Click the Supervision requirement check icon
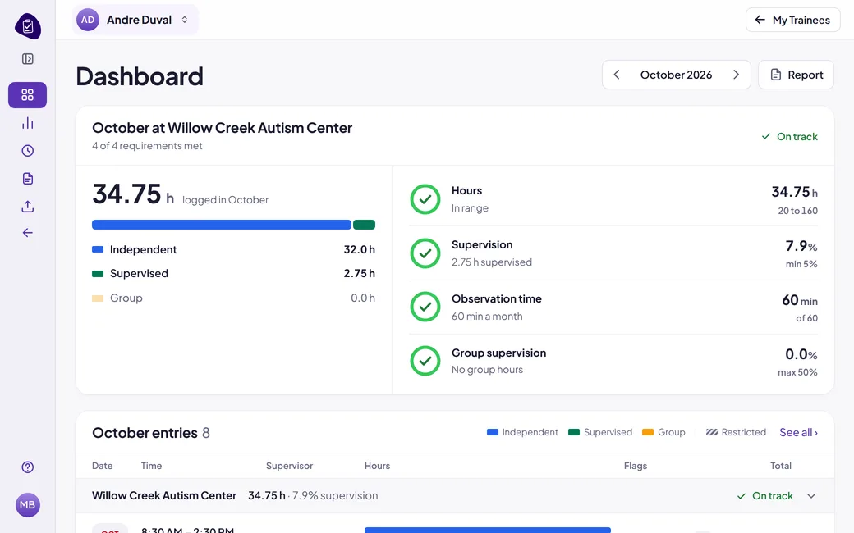 click(425, 253)
